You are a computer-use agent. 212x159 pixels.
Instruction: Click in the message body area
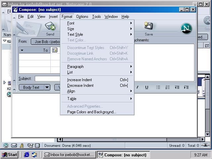(104, 115)
